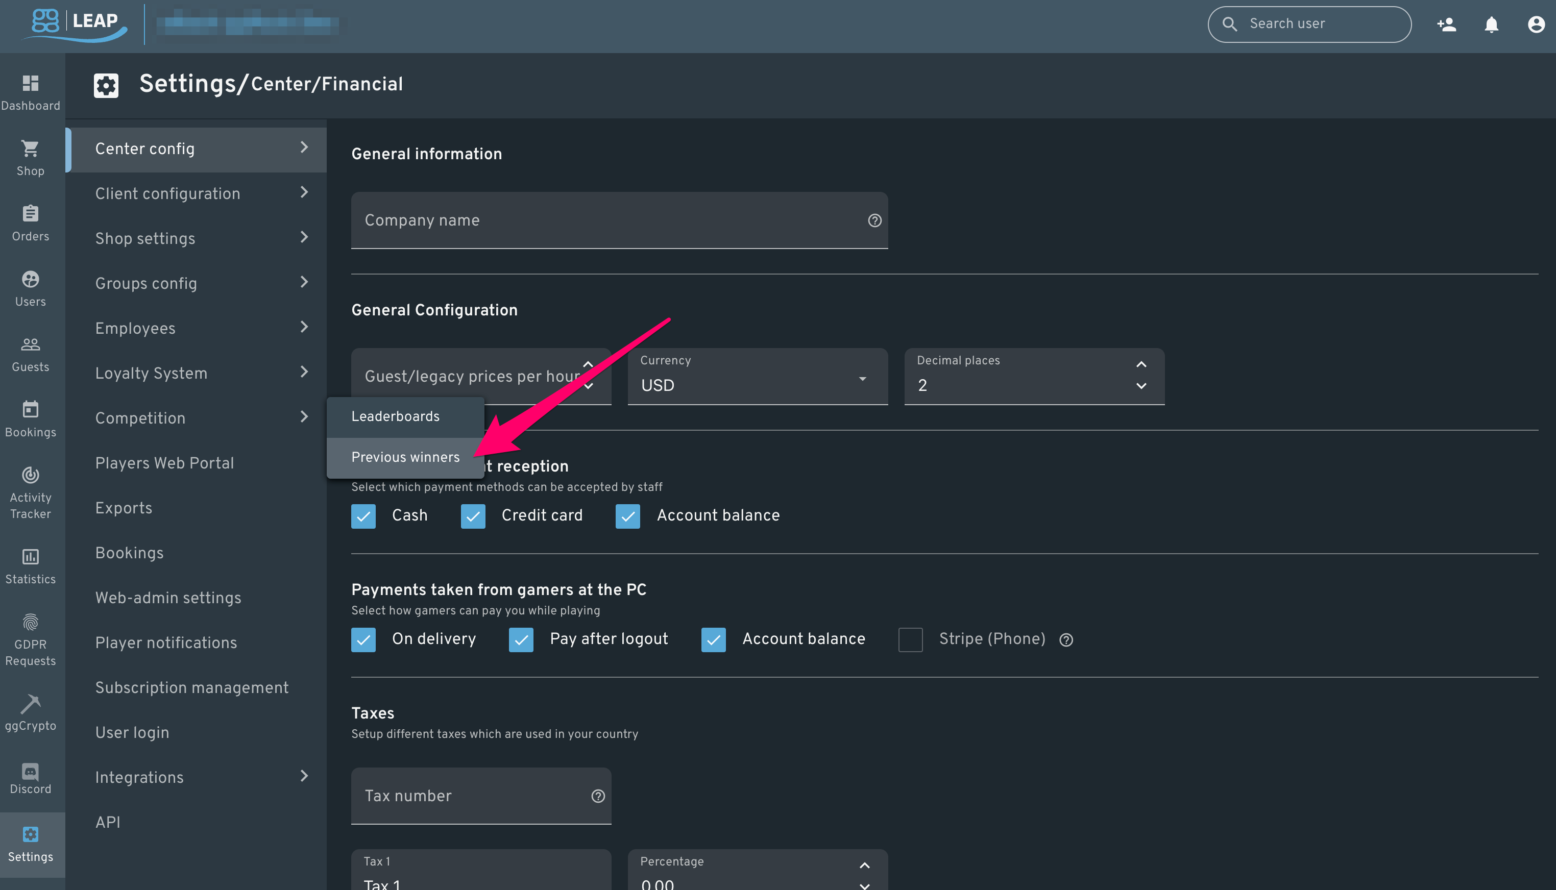Viewport: 1556px width, 890px height.
Task: Disable the Credit card payment checkbox
Action: (473, 516)
